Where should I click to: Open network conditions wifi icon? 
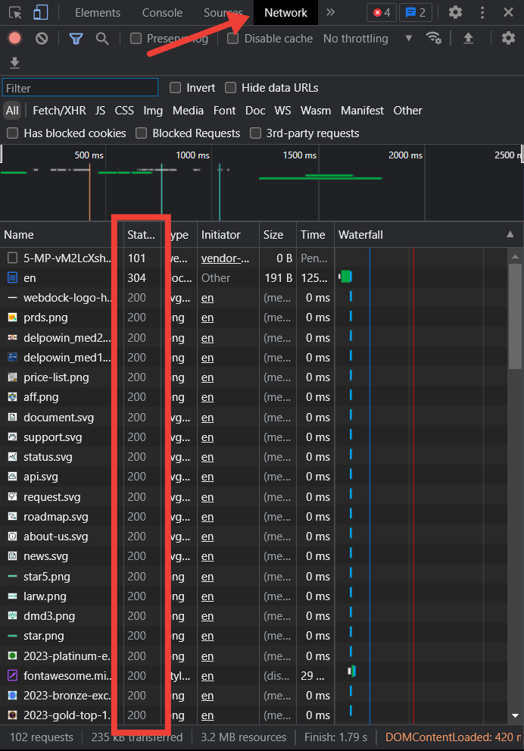point(434,38)
